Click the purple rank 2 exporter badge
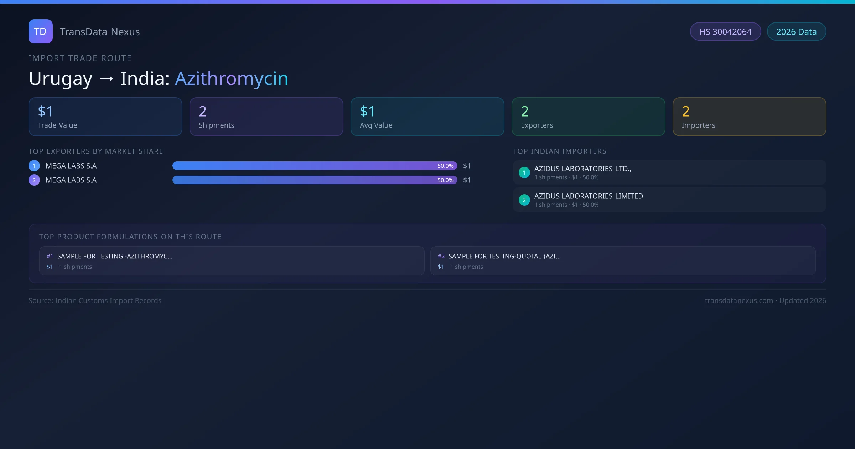Image resolution: width=855 pixels, height=449 pixels. click(x=34, y=180)
